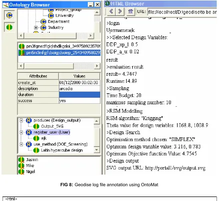The image size is (219, 201).
Task: Click the instance icon beside pm5m3mfgjf entry
Action: tap(21, 53)
